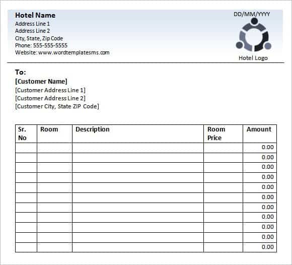Click the circular Hotel Logo icon

click(253, 35)
